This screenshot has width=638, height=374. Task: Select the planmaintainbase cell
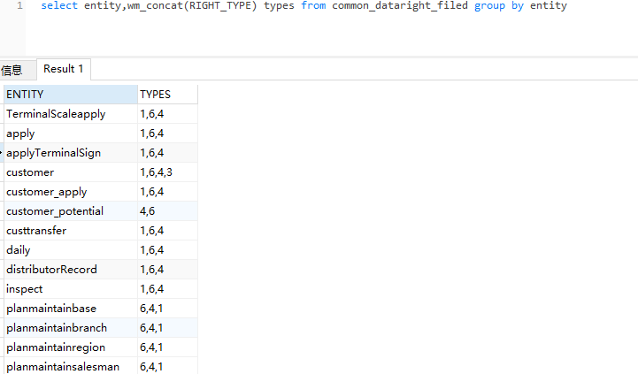pyautogui.click(x=71, y=309)
